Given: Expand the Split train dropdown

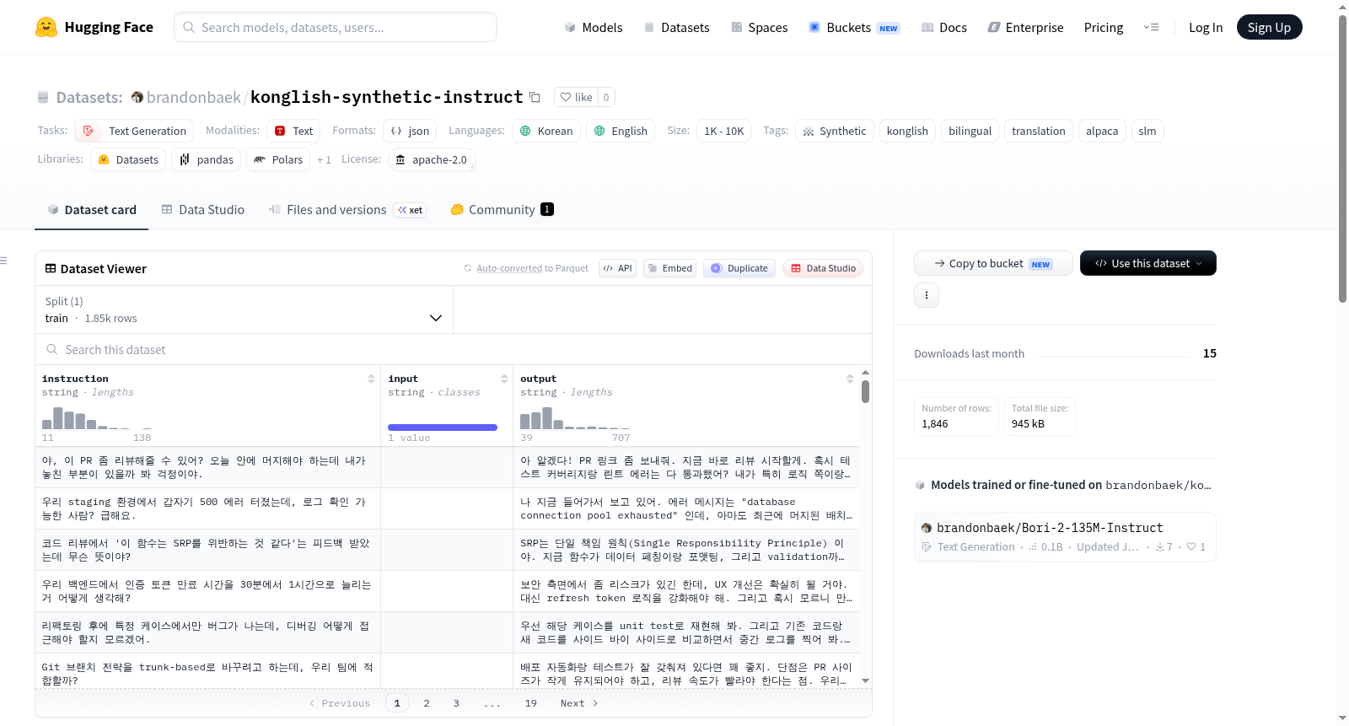Looking at the screenshot, I should point(244,309).
